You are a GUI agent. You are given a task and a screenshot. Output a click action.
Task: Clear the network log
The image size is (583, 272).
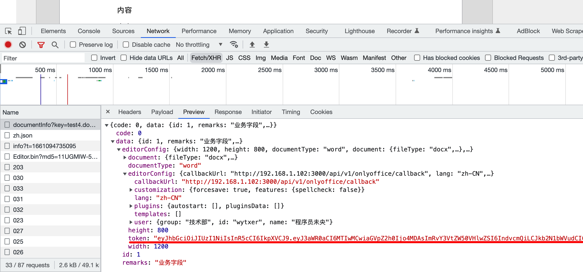coord(23,45)
